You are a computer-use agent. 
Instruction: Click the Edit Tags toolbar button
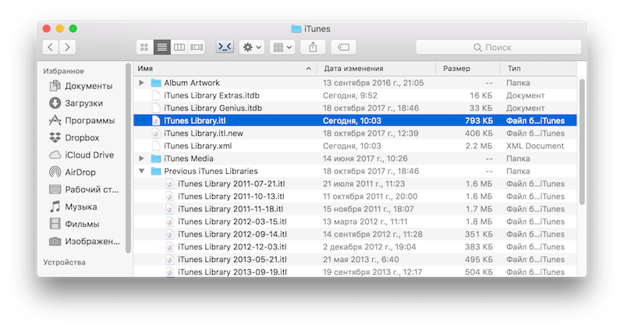pyautogui.click(x=343, y=48)
